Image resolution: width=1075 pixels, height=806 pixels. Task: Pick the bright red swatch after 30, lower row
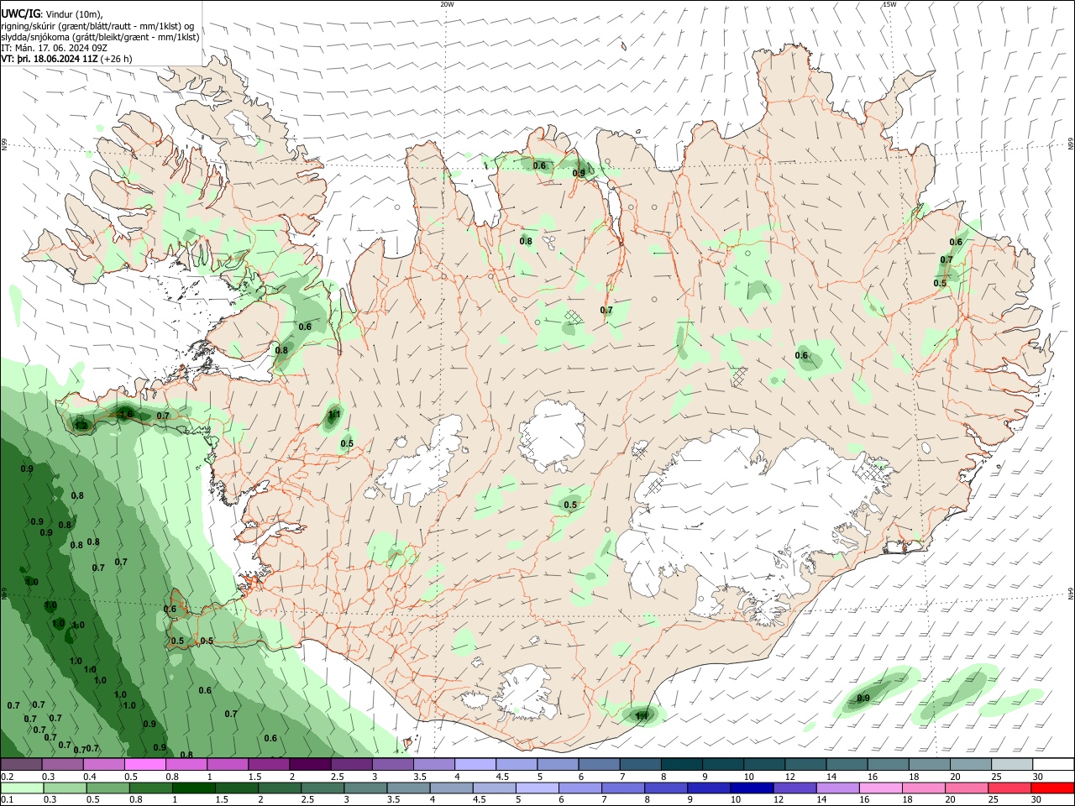1053,788
